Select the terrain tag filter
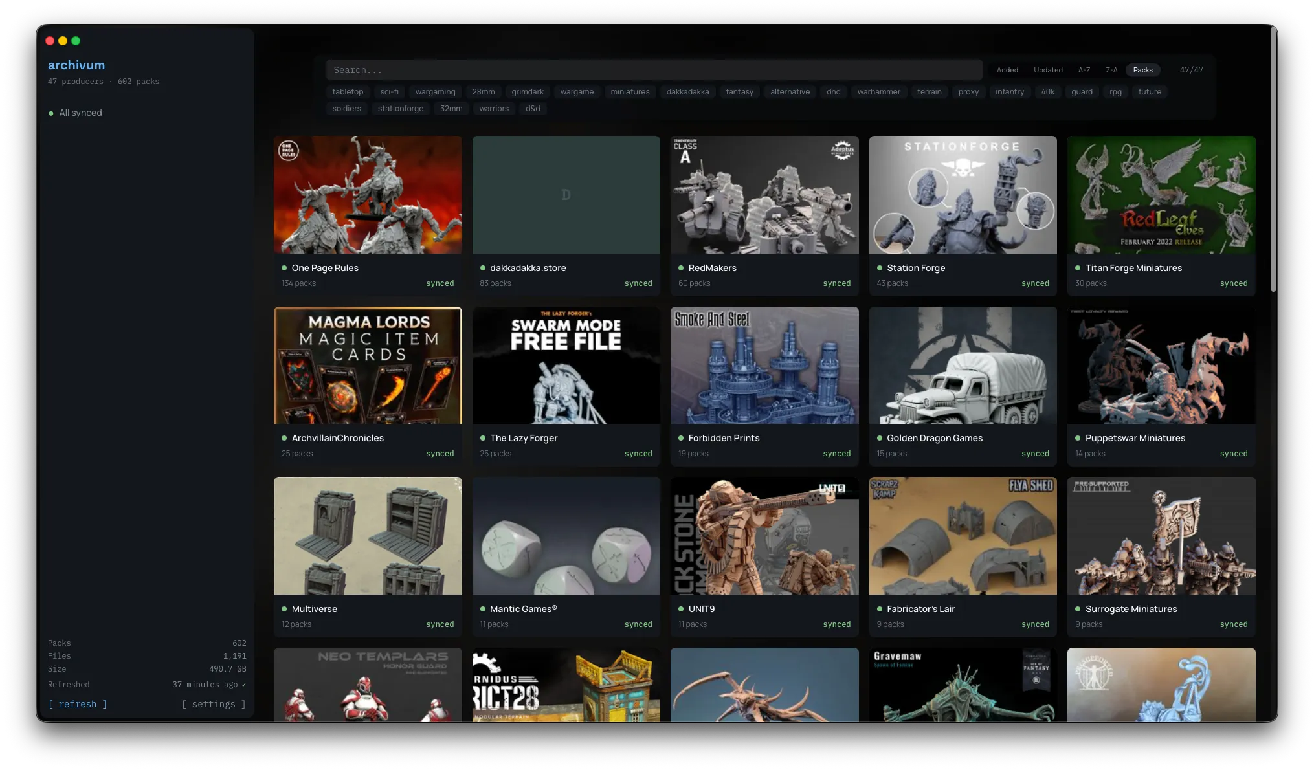1314x770 pixels. click(929, 92)
